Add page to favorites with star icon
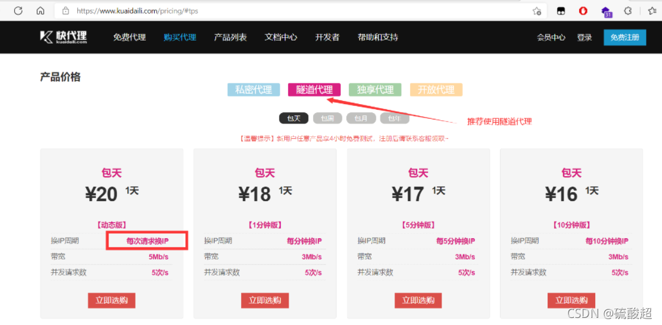Screen dimensions: 662x325 coord(537,11)
